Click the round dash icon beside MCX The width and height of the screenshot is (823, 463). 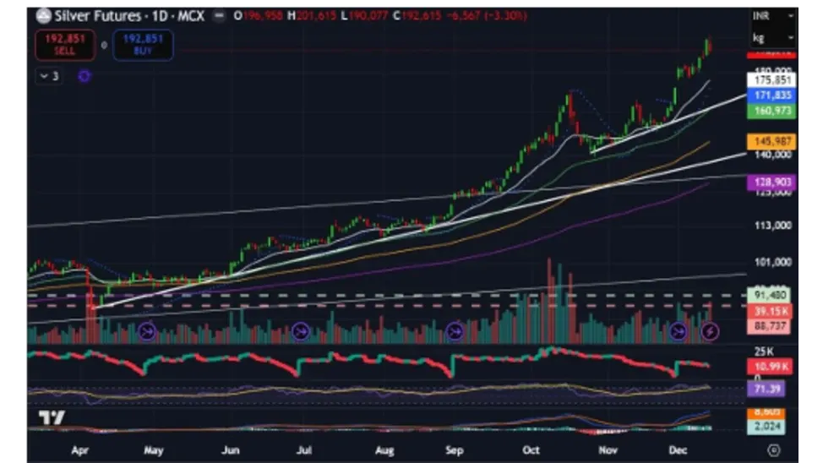click(218, 16)
